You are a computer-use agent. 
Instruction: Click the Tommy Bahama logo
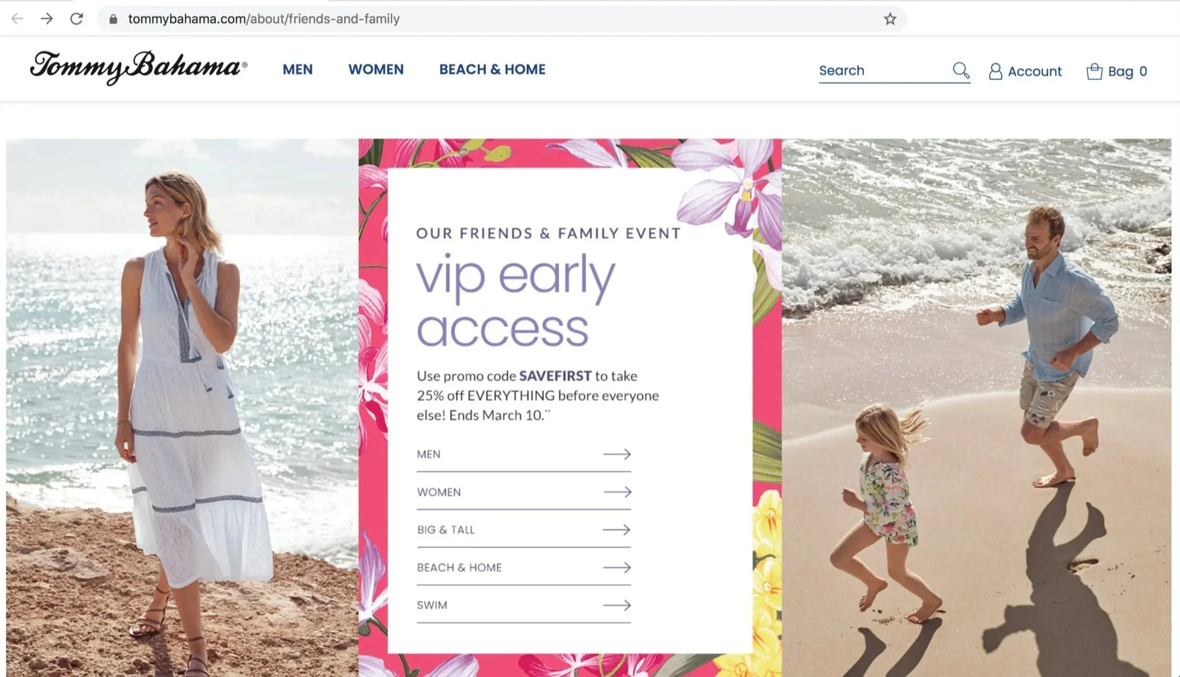(x=138, y=68)
